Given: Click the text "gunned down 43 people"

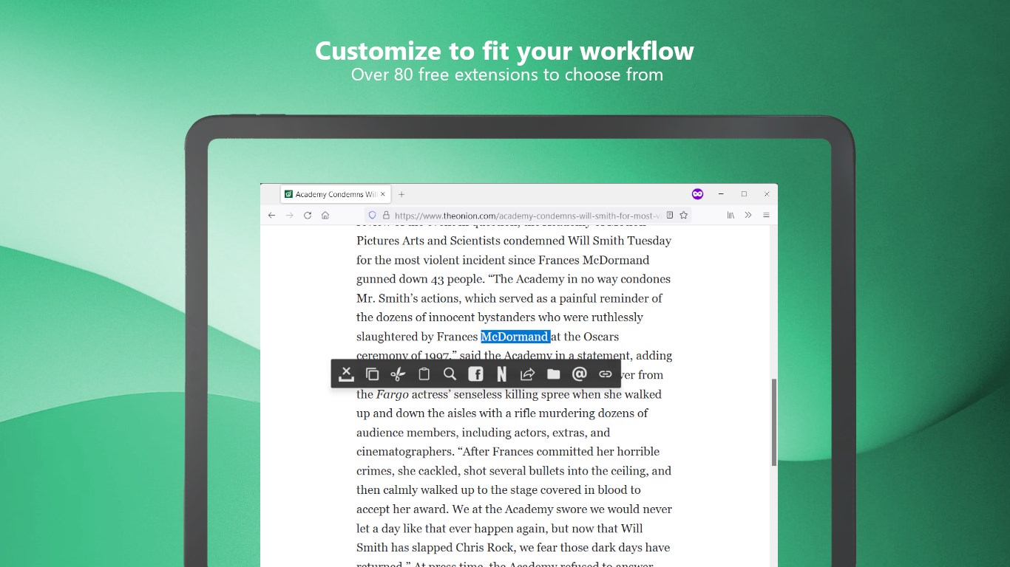Looking at the screenshot, I should tap(420, 279).
